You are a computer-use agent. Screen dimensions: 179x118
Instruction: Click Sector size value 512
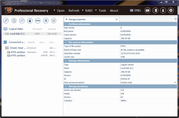point(123,90)
